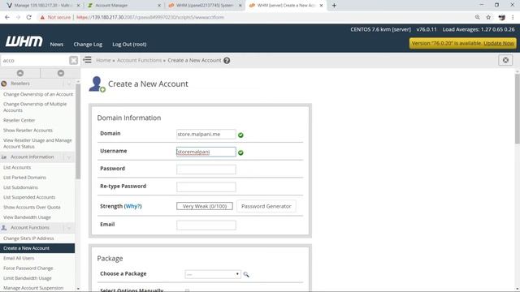Image resolution: width=520 pixels, height=292 pixels.
Task: Open Force Password Change
Action: (x=28, y=268)
